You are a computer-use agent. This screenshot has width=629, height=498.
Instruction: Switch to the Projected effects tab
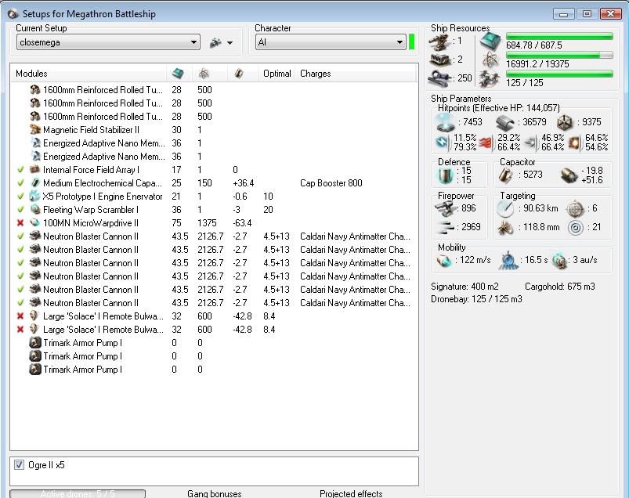(x=351, y=493)
